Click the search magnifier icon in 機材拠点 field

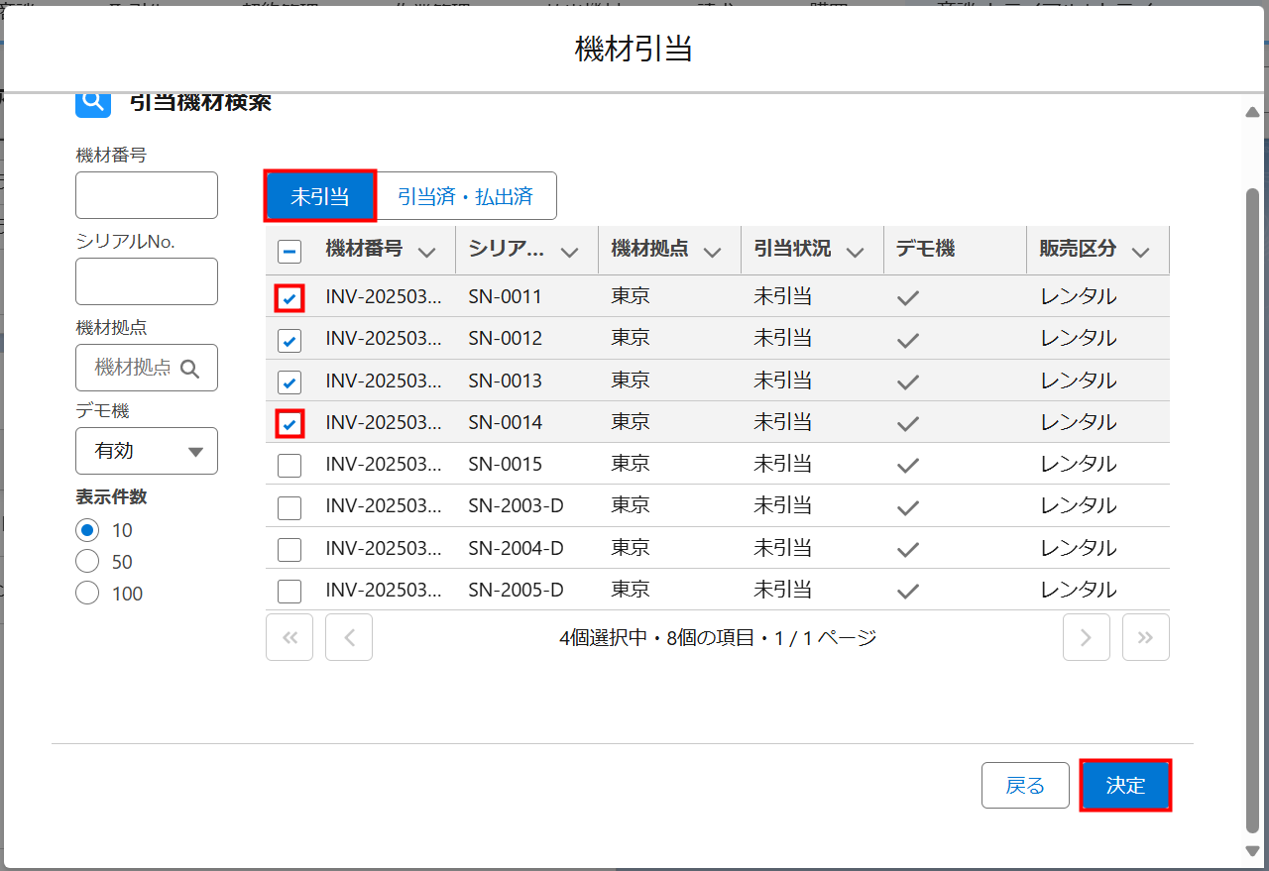[x=190, y=369]
